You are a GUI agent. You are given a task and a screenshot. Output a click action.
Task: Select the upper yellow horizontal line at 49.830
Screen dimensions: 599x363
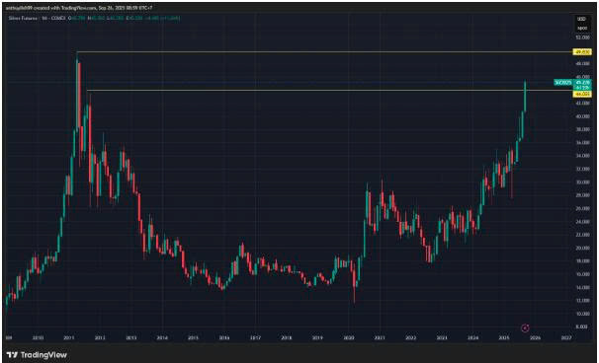(325, 51)
